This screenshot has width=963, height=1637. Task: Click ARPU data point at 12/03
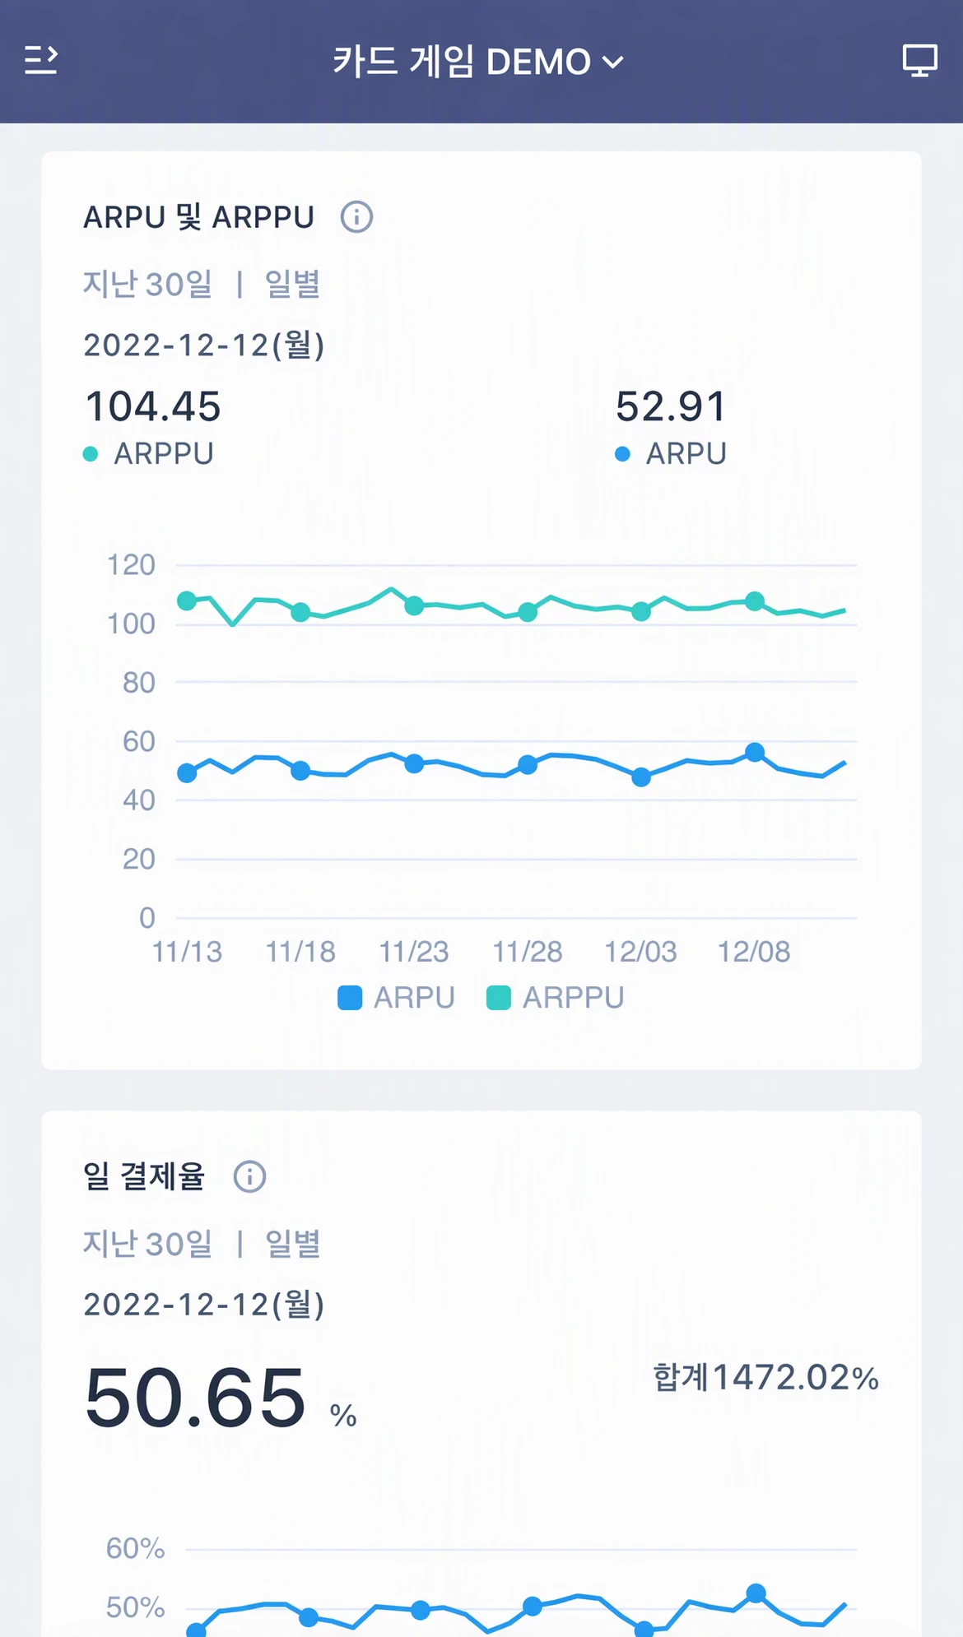641,777
